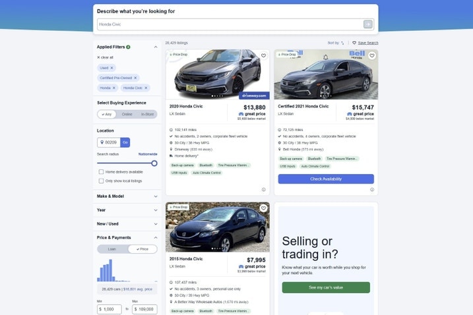The width and height of the screenshot is (473, 315).
Task: Click the Go location button
Action: click(125, 142)
